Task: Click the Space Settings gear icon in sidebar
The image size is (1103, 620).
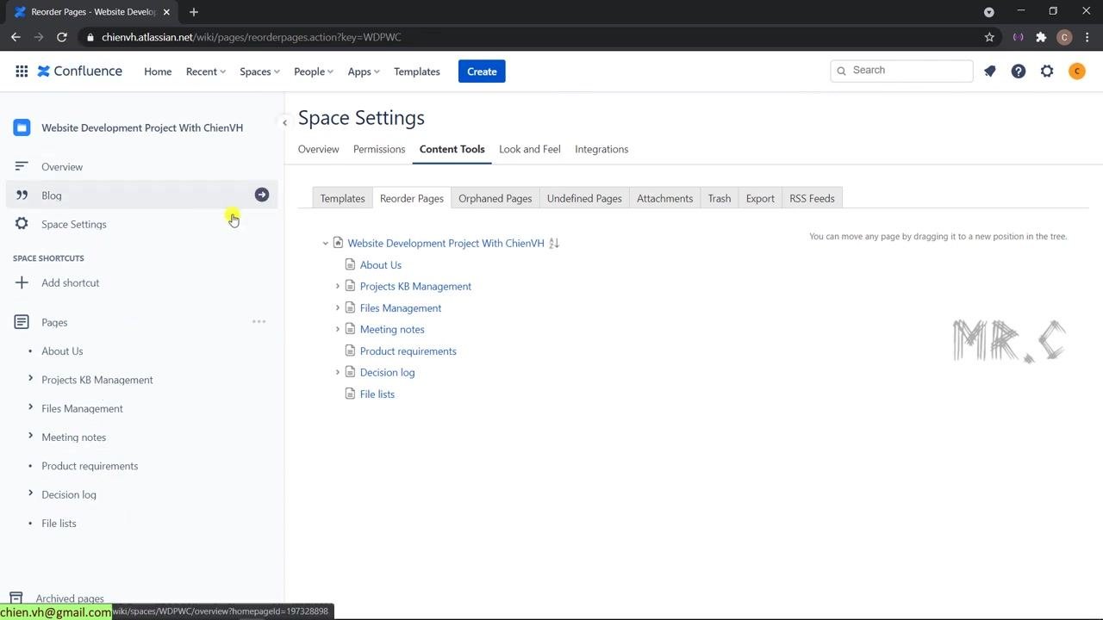Action: click(22, 224)
